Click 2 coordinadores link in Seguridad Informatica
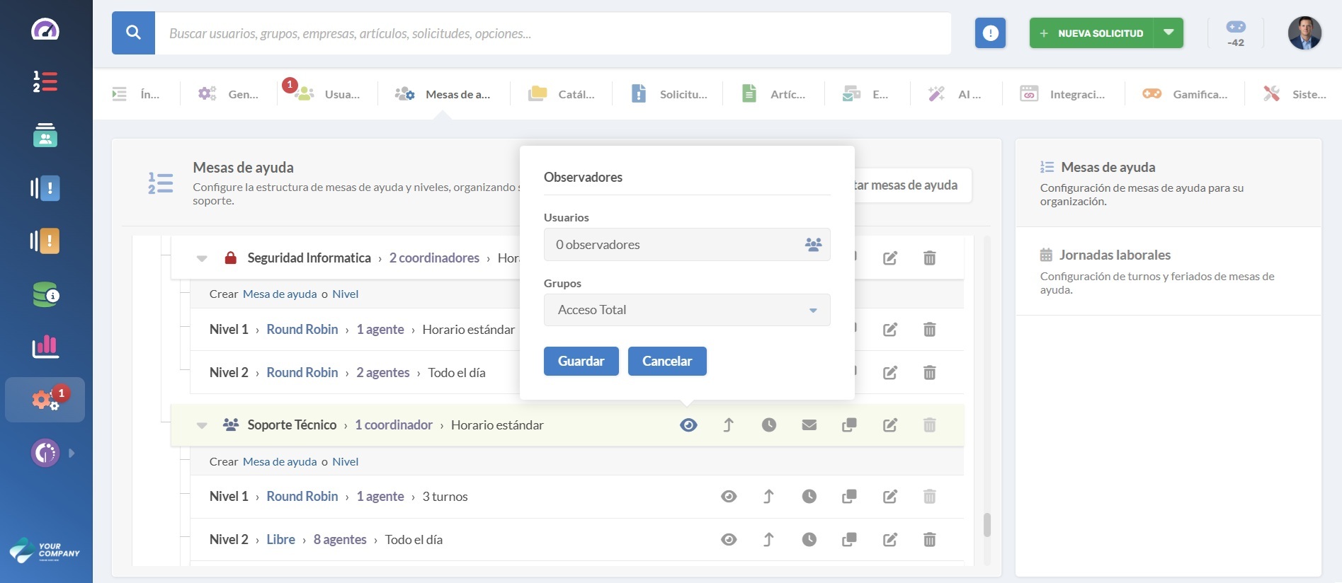This screenshot has height=583, width=1342. tap(434, 258)
